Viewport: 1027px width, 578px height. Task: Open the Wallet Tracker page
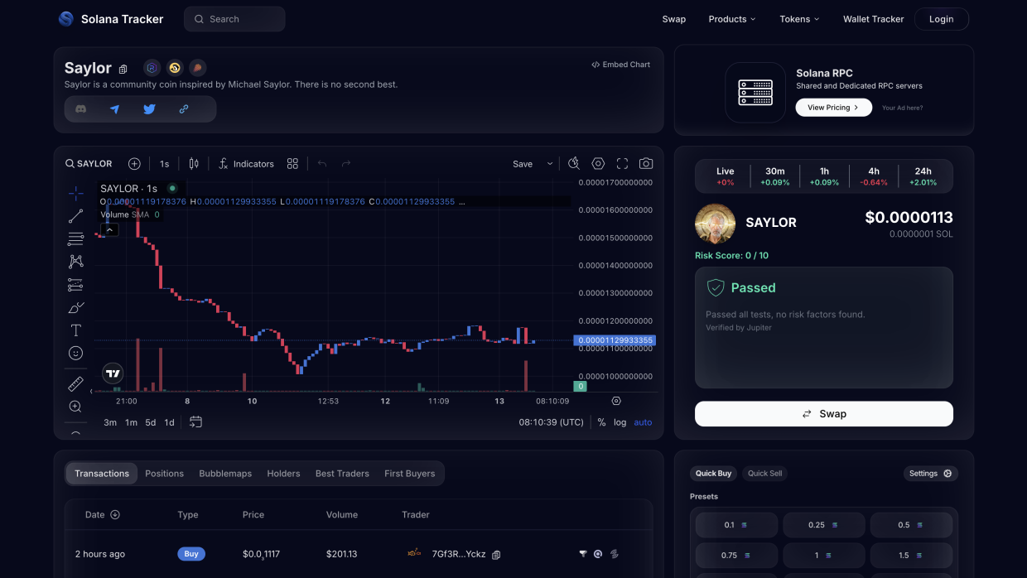pyautogui.click(x=874, y=19)
